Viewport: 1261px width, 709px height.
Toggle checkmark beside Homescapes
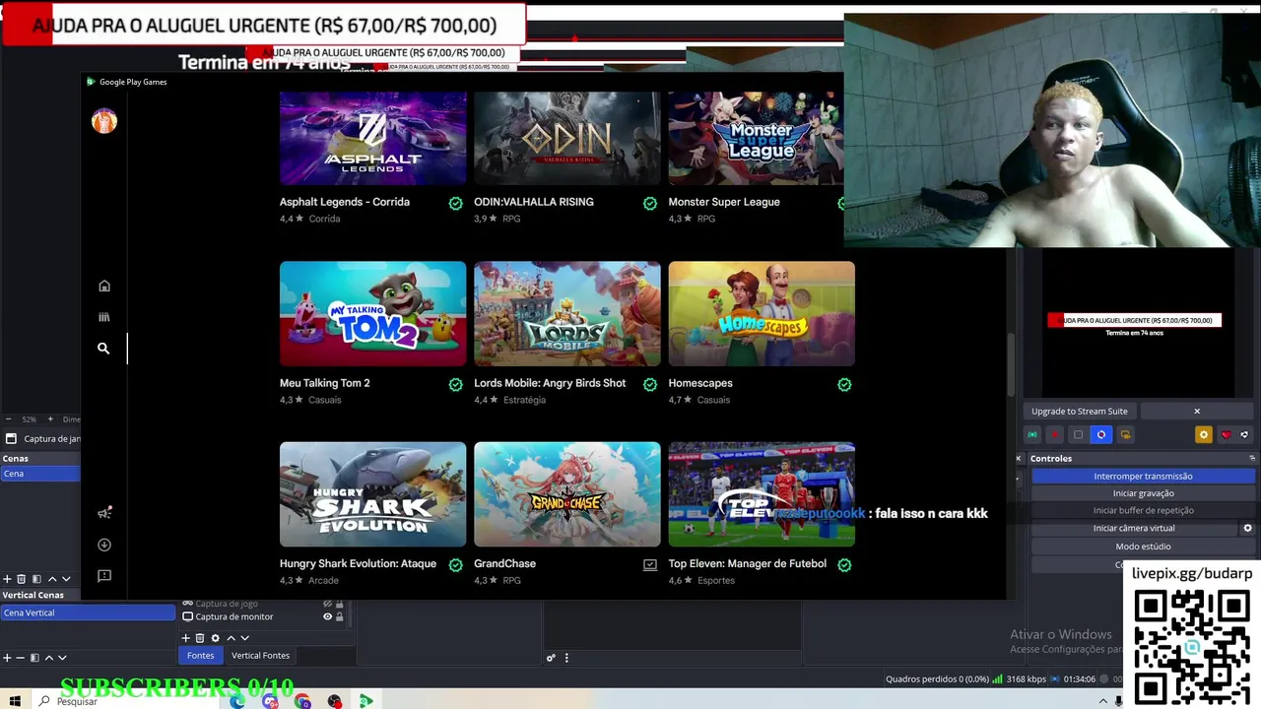[x=844, y=384]
